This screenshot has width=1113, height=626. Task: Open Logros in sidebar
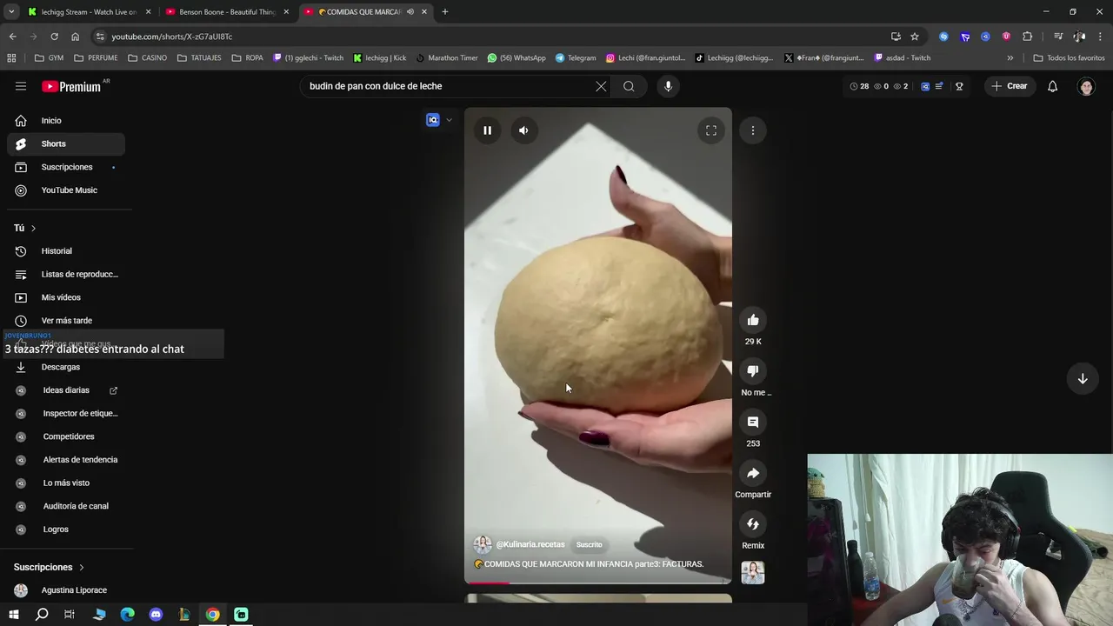coord(66,529)
